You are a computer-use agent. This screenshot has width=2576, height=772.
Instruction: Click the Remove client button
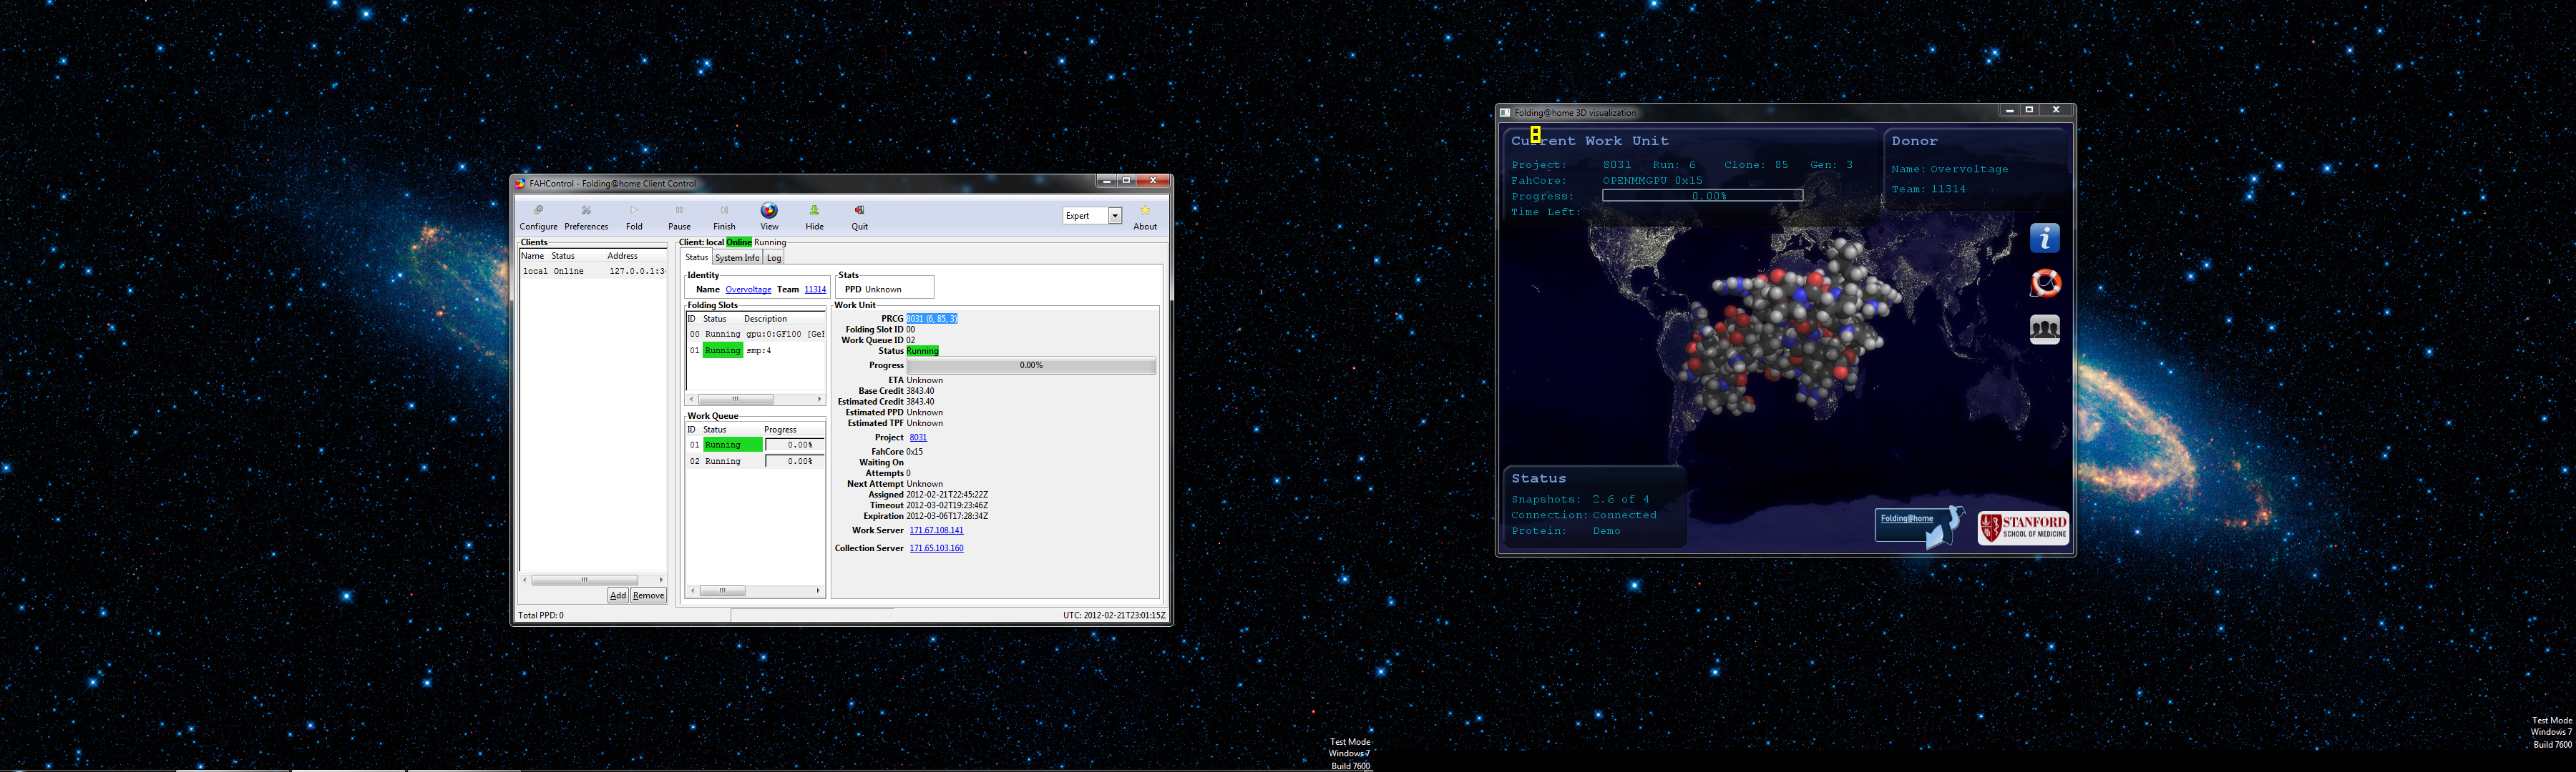[x=648, y=595]
